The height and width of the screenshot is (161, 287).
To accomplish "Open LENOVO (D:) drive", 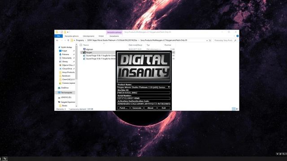I will (66, 97).
